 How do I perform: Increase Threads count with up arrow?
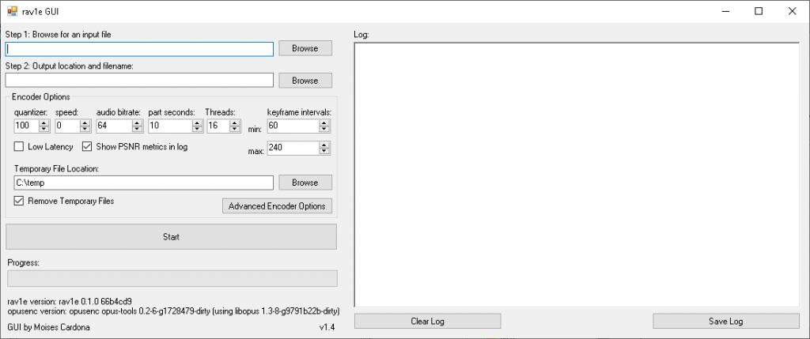coord(235,122)
